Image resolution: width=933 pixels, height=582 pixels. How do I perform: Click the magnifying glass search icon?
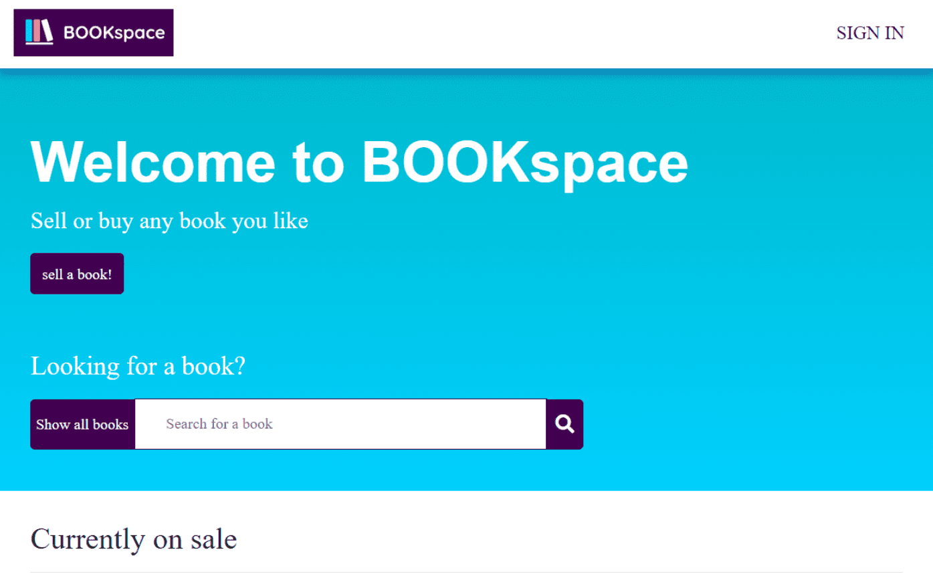click(564, 424)
